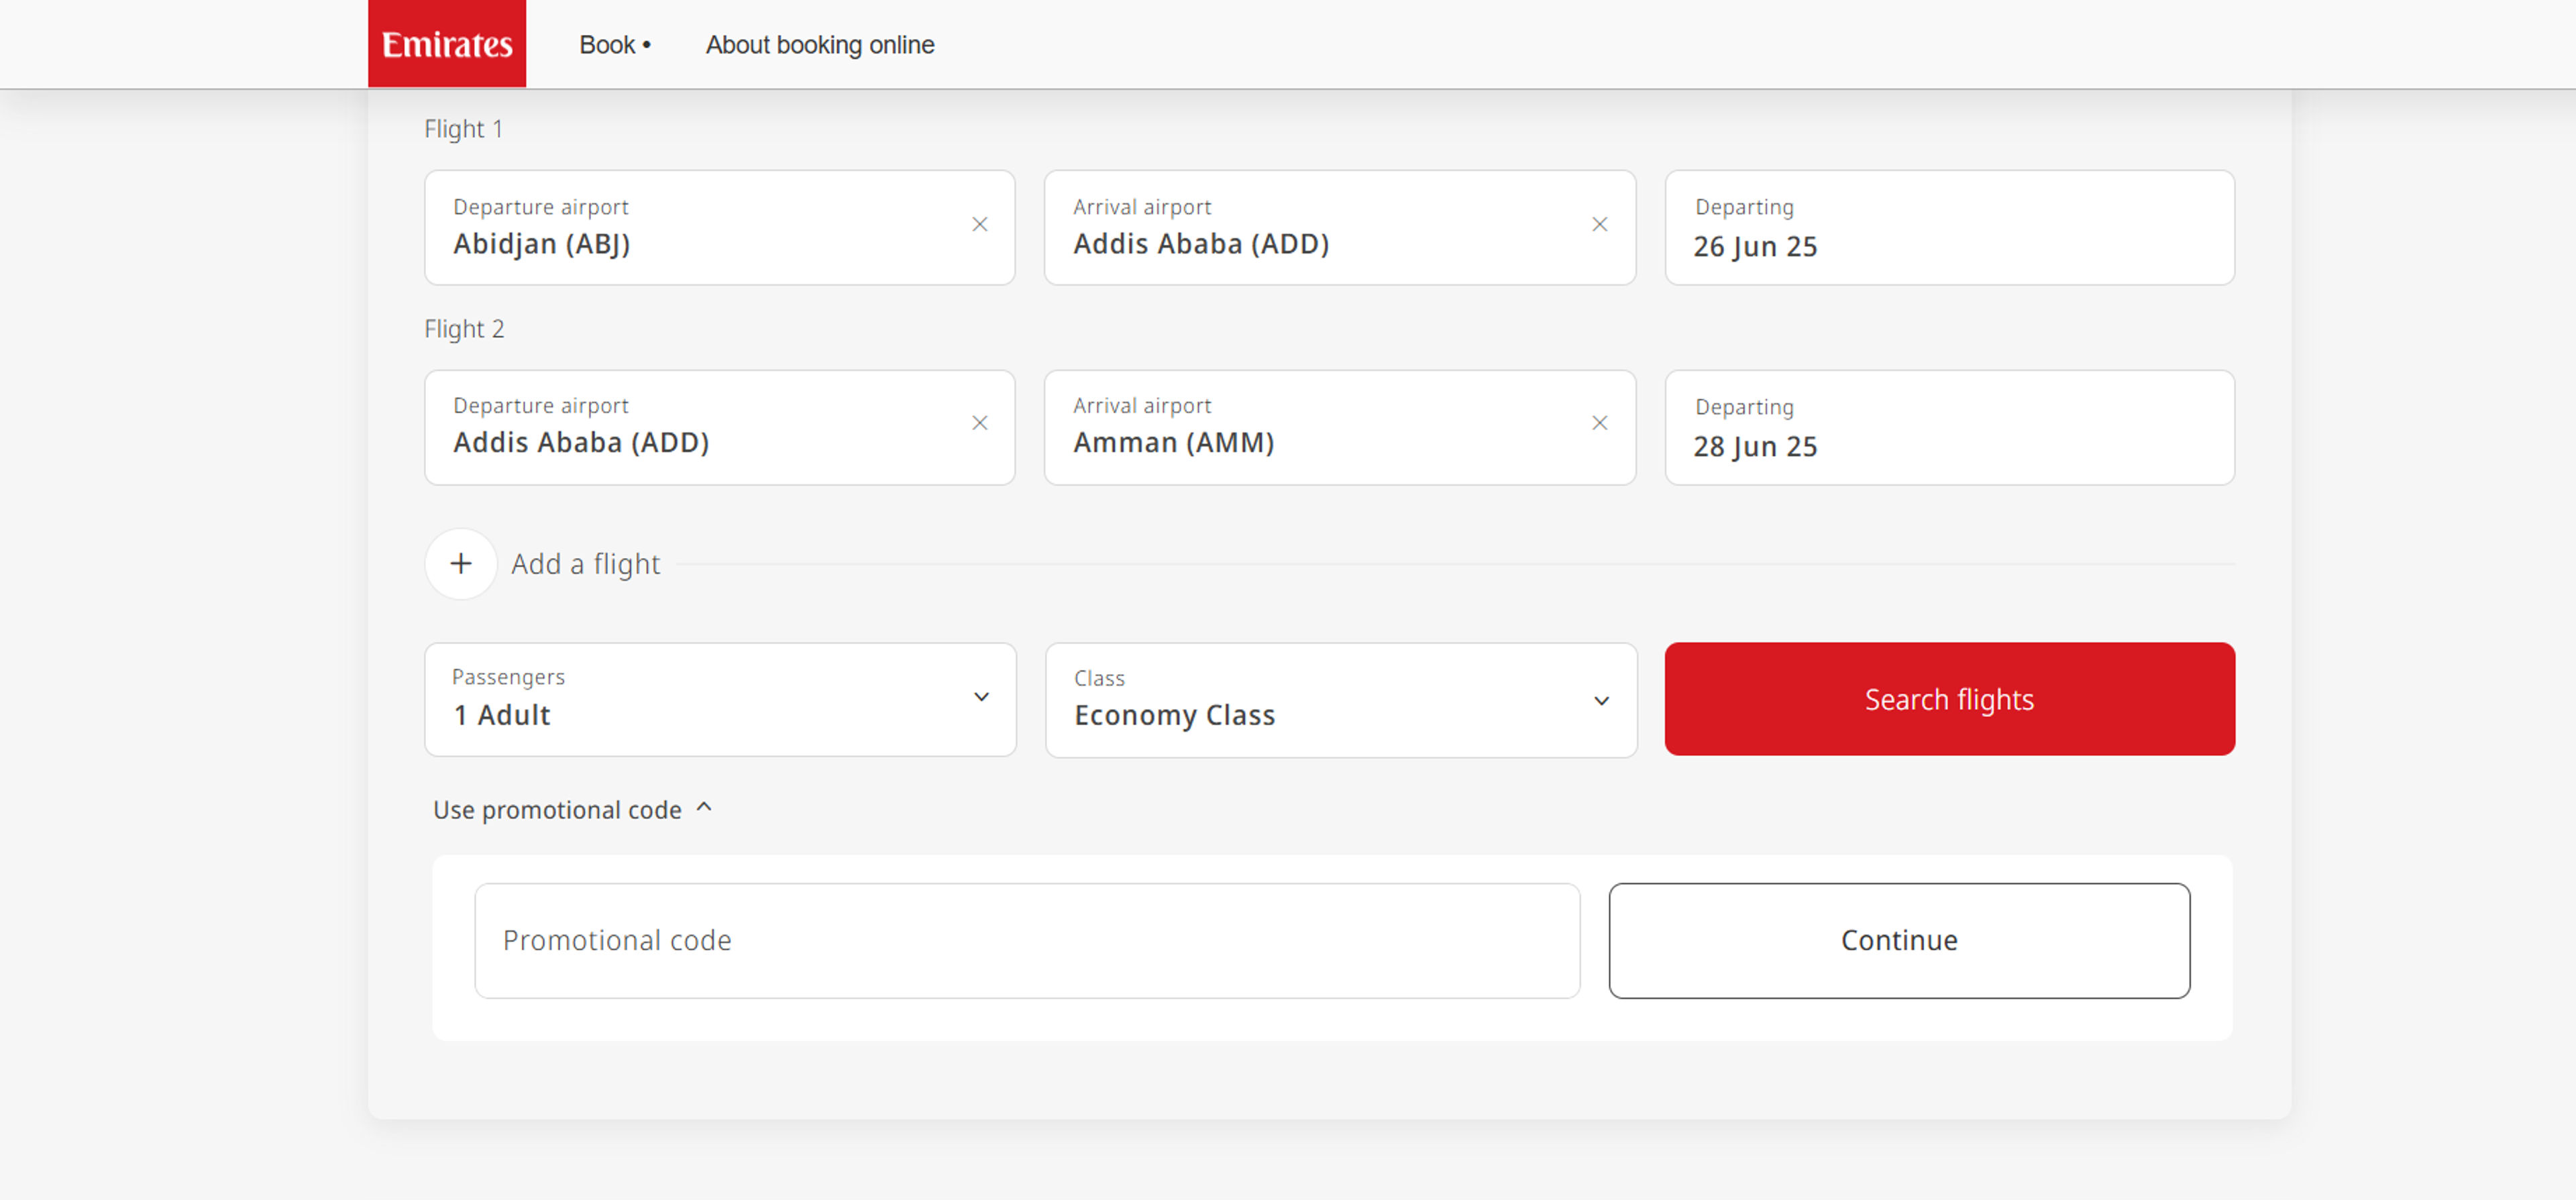This screenshot has height=1200, width=2576.
Task: Open the Book menu
Action: 615,45
